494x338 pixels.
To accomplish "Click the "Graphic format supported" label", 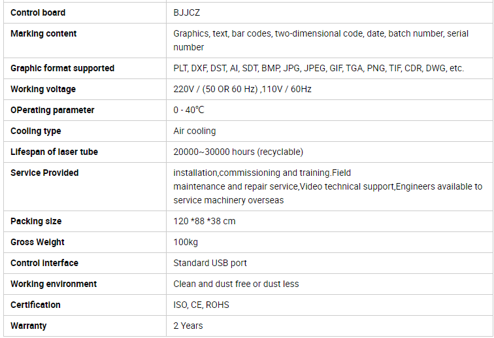I will coord(62,68).
